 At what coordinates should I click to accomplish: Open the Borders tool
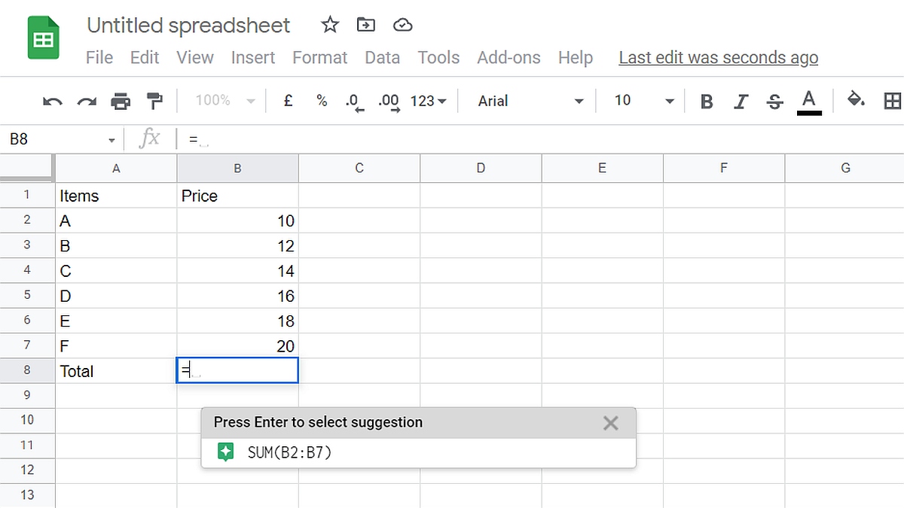(x=893, y=100)
